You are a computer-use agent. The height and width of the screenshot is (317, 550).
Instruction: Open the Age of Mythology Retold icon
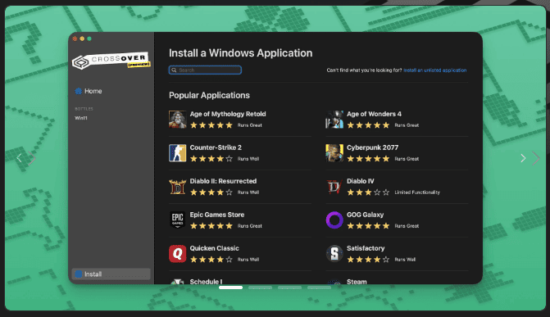(x=178, y=120)
